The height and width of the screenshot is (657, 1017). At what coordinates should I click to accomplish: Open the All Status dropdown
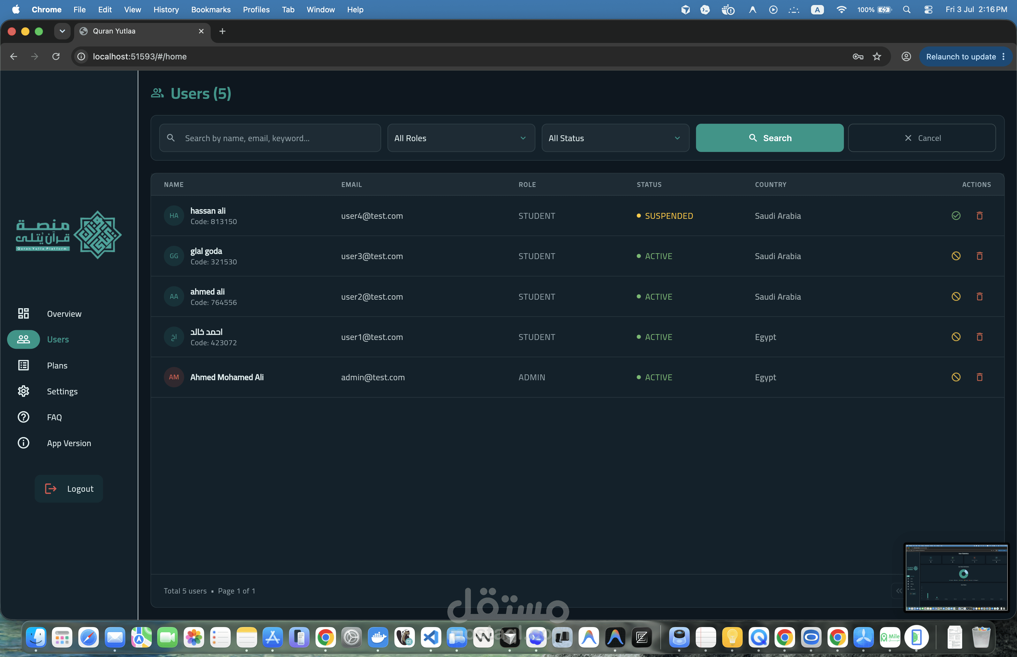click(615, 138)
